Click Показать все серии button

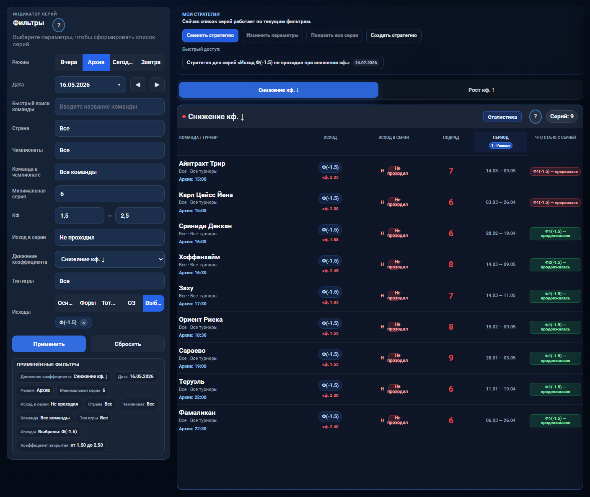[334, 36]
